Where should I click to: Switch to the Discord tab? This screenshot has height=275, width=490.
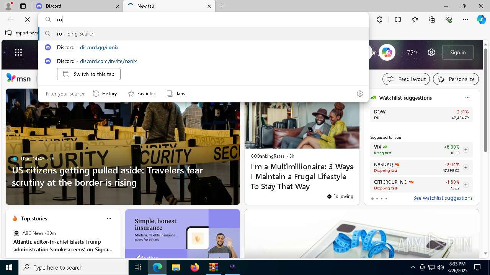77,6
